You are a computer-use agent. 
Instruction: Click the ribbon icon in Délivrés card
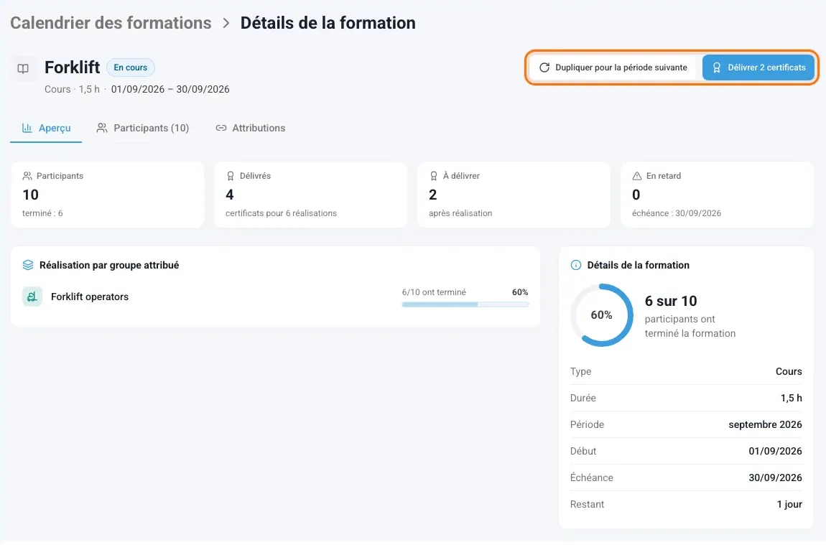[231, 176]
